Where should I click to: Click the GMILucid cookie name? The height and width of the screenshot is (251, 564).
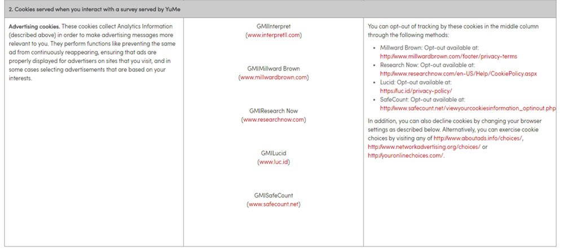pos(274,153)
